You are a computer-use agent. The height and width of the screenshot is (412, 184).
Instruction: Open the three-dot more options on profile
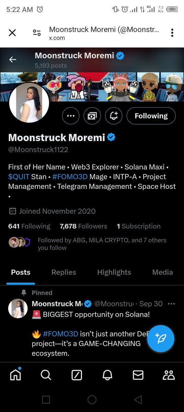[71, 116]
